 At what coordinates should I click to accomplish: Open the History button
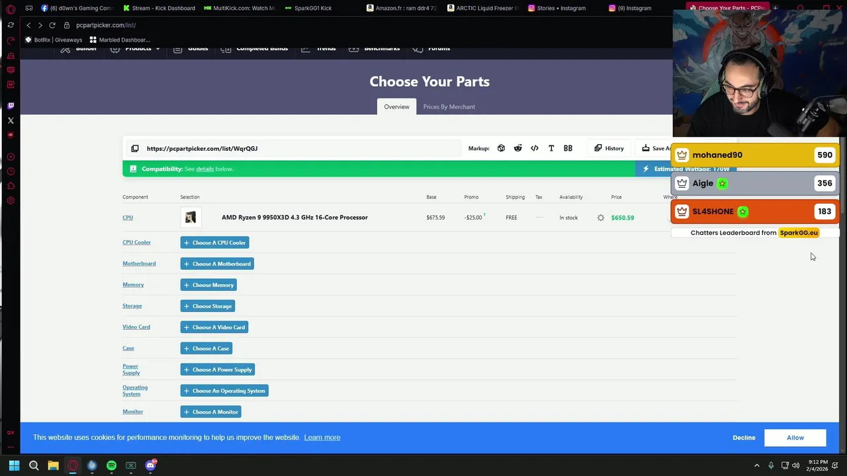609,149
